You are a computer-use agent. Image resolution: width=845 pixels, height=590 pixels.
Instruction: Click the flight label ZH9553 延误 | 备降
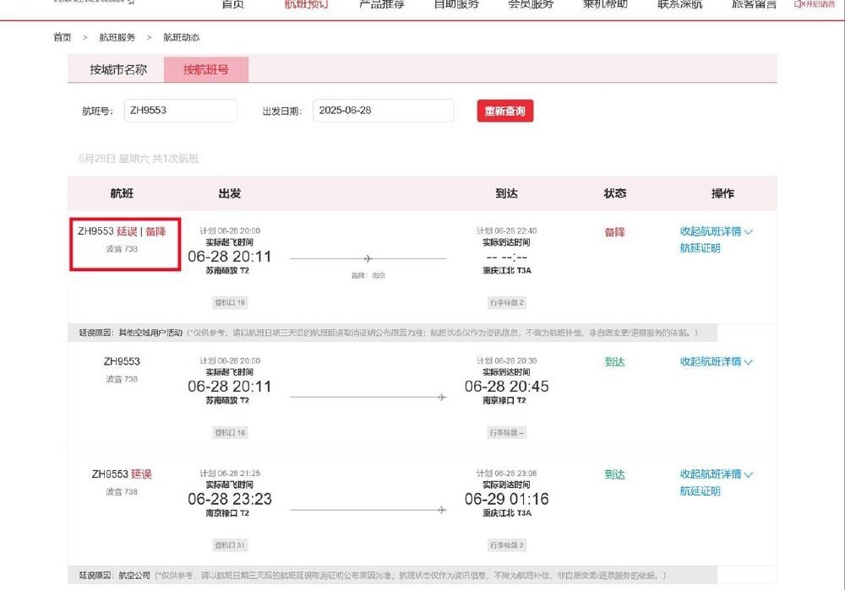(122, 231)
